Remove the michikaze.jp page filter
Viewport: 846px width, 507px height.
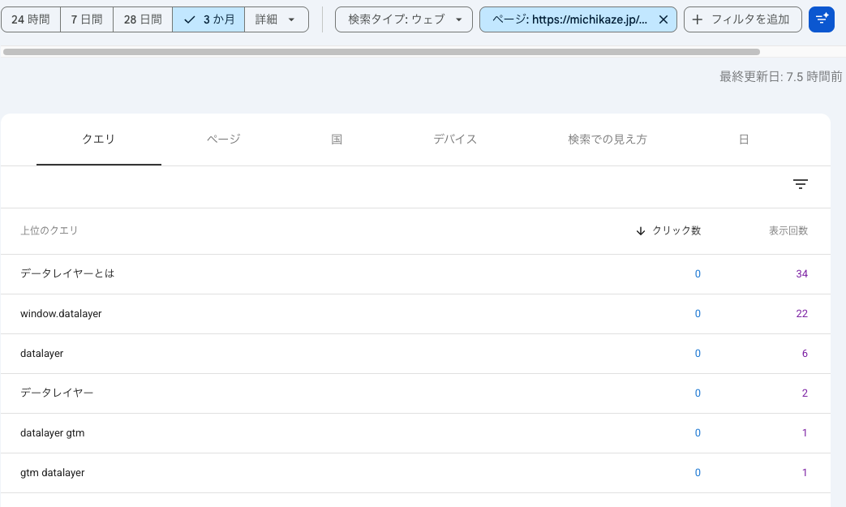(x=663, y=19)
